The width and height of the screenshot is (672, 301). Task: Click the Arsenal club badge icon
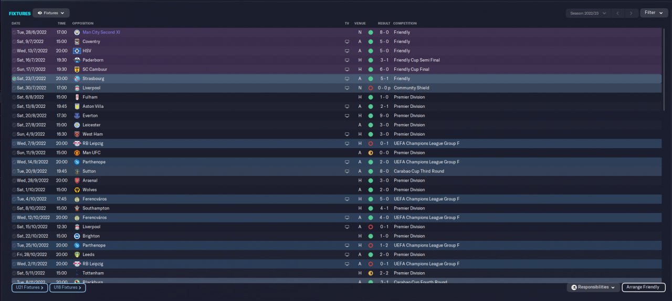77,181
